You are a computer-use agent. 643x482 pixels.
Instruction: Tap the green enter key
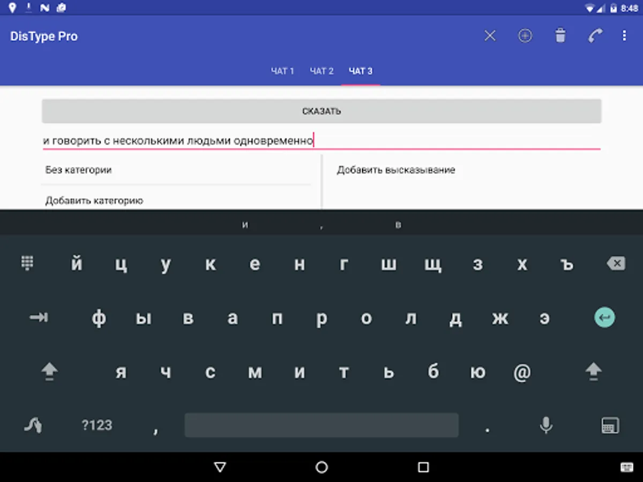(605, 318)
